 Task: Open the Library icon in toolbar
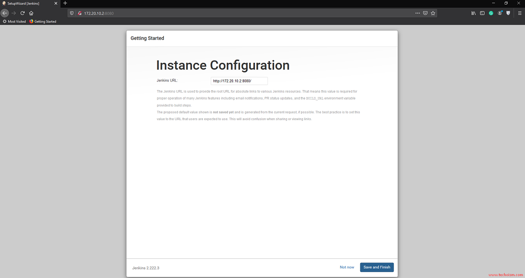click(473, 13)
